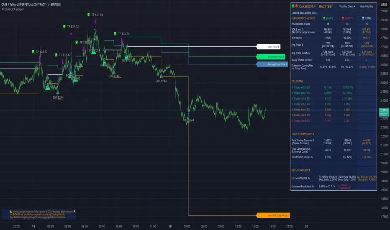Click the % Trades with 0 SO label

pos(300,87)
